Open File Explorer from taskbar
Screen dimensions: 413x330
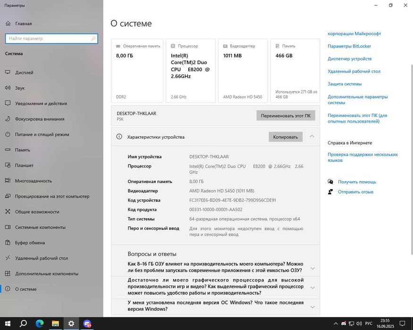pyautogui.click(x=55, y=323)
